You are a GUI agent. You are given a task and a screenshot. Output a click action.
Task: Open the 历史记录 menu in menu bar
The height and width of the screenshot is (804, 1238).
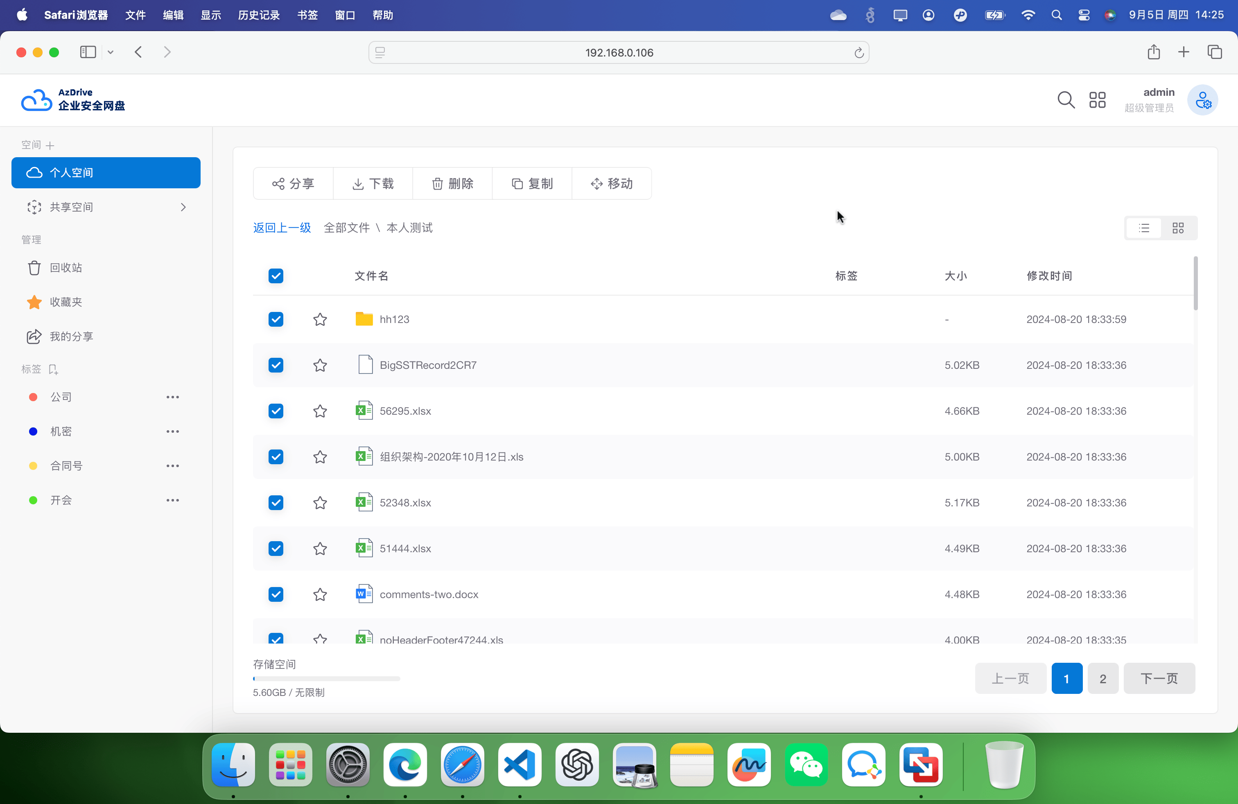(258, 15)
